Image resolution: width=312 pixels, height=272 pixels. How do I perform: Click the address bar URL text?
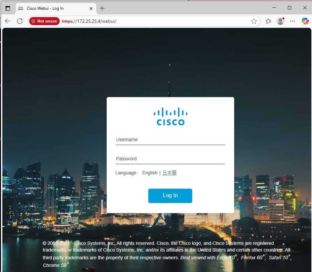click(x=89, y=21)
